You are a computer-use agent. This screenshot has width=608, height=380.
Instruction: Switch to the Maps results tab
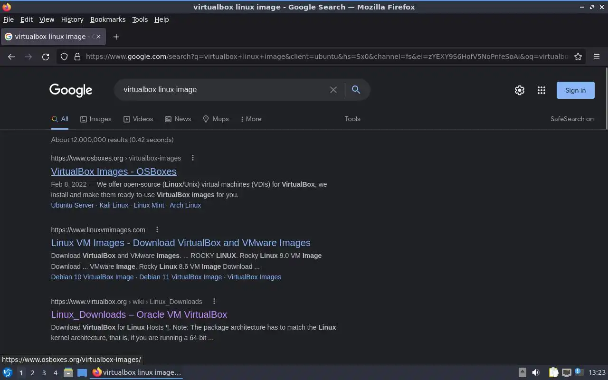[216, 119]
